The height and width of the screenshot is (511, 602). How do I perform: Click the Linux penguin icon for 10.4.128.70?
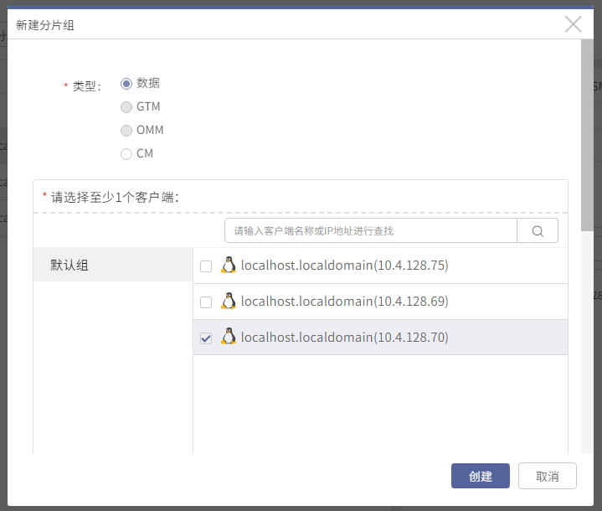tap(229, 337)
